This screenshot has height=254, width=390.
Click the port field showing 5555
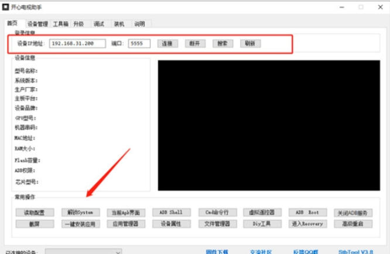click(139, 43)
